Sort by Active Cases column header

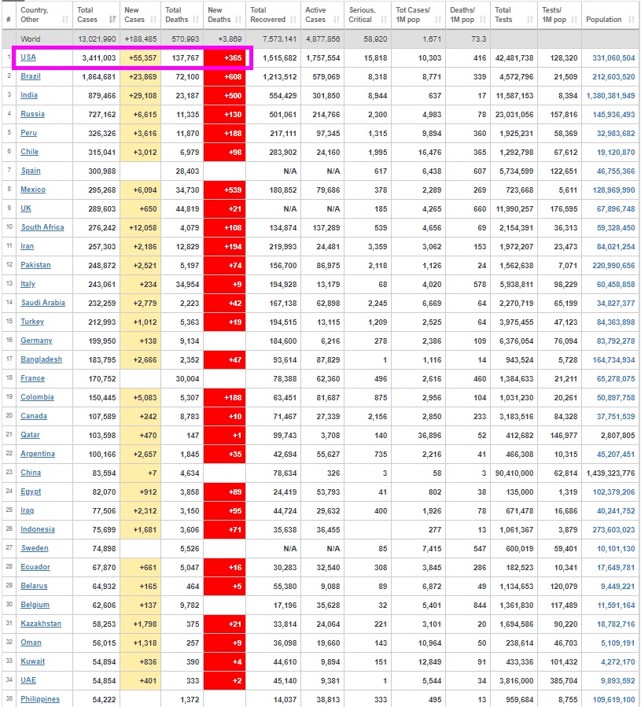pyautogui.click(x=315, y=14)
